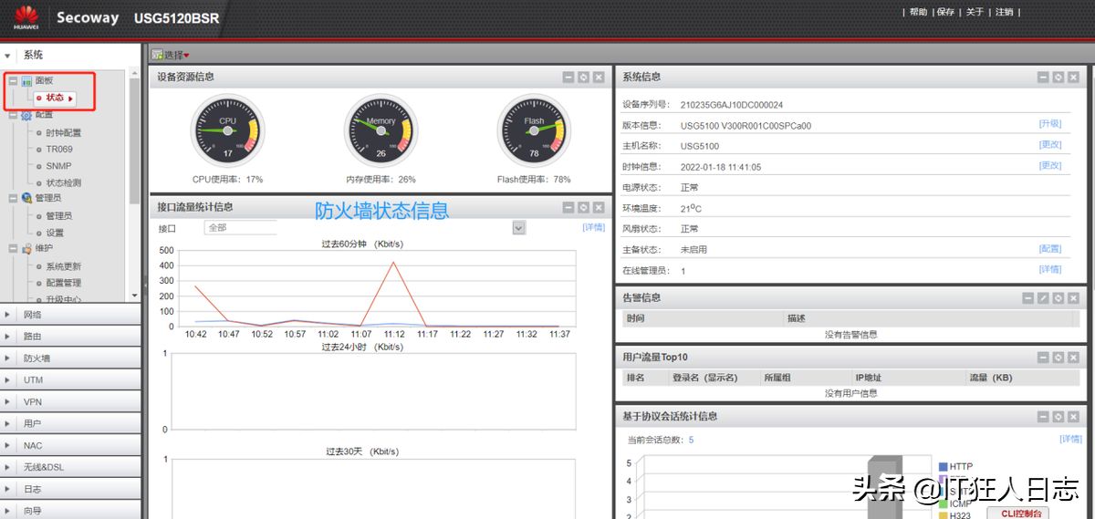Expand the UTM section

click(70, 380)
